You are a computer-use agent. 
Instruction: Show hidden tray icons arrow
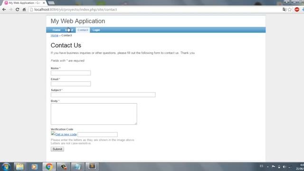click(x=268, y=167)
